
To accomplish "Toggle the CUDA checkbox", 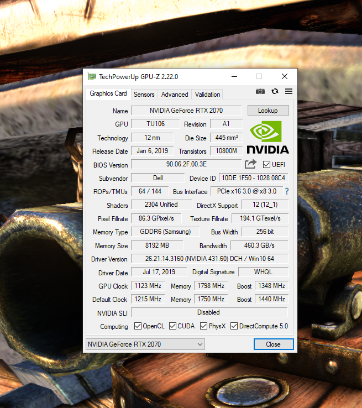I will 172,326.
